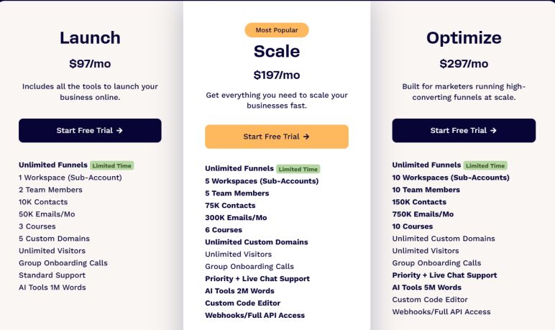The image size is (555, 330).
Task: Click "Unlimited Custom Domains" in Scale plan
Action: (x=256, y=242)
